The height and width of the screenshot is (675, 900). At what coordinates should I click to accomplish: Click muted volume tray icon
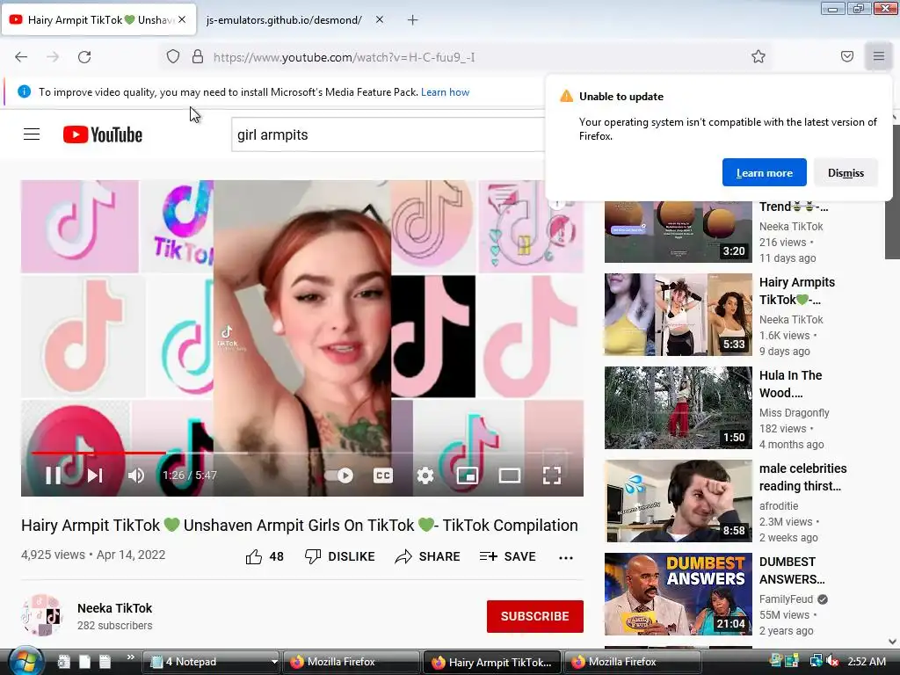(833, 661)
